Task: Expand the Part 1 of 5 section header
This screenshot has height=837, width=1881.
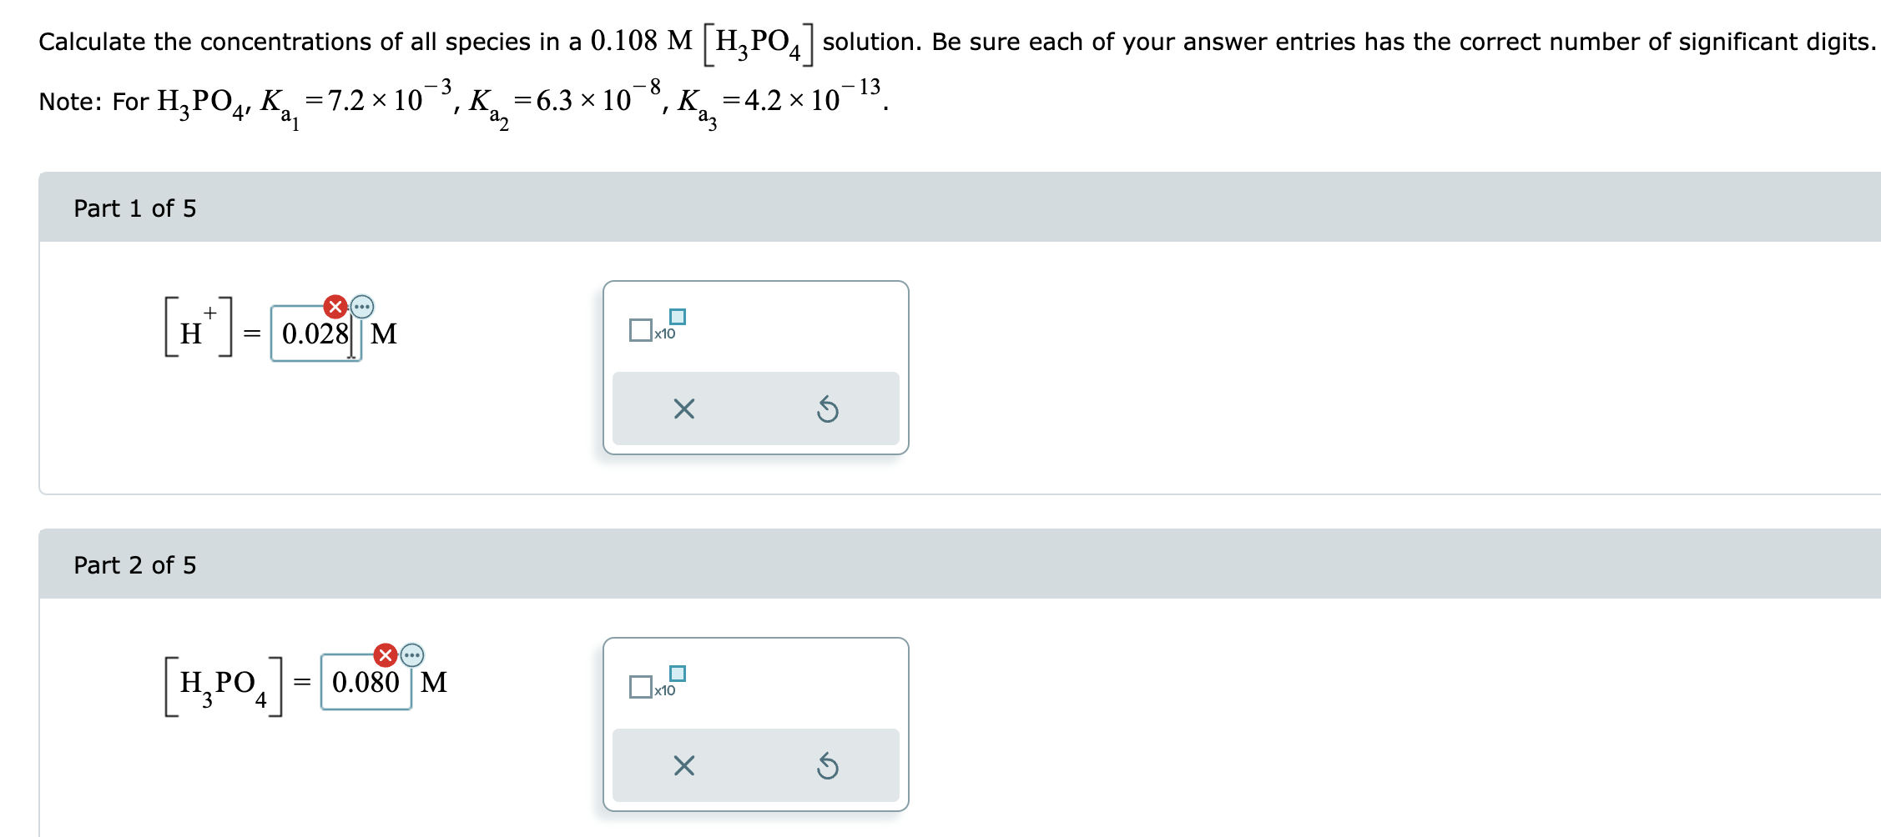Action: coord(134,208)
